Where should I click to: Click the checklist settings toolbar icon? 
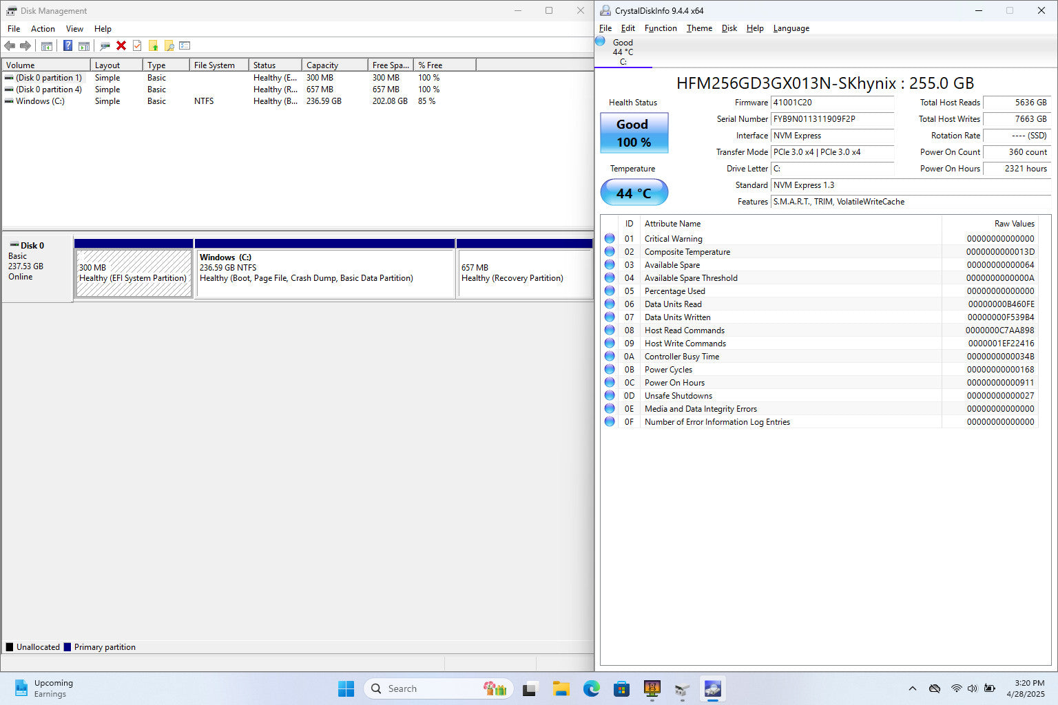pos(185,45)
